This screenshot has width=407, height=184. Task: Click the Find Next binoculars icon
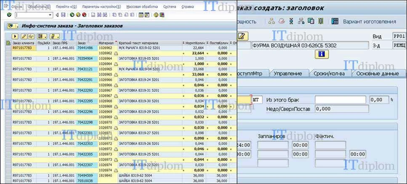click(105, 15)
